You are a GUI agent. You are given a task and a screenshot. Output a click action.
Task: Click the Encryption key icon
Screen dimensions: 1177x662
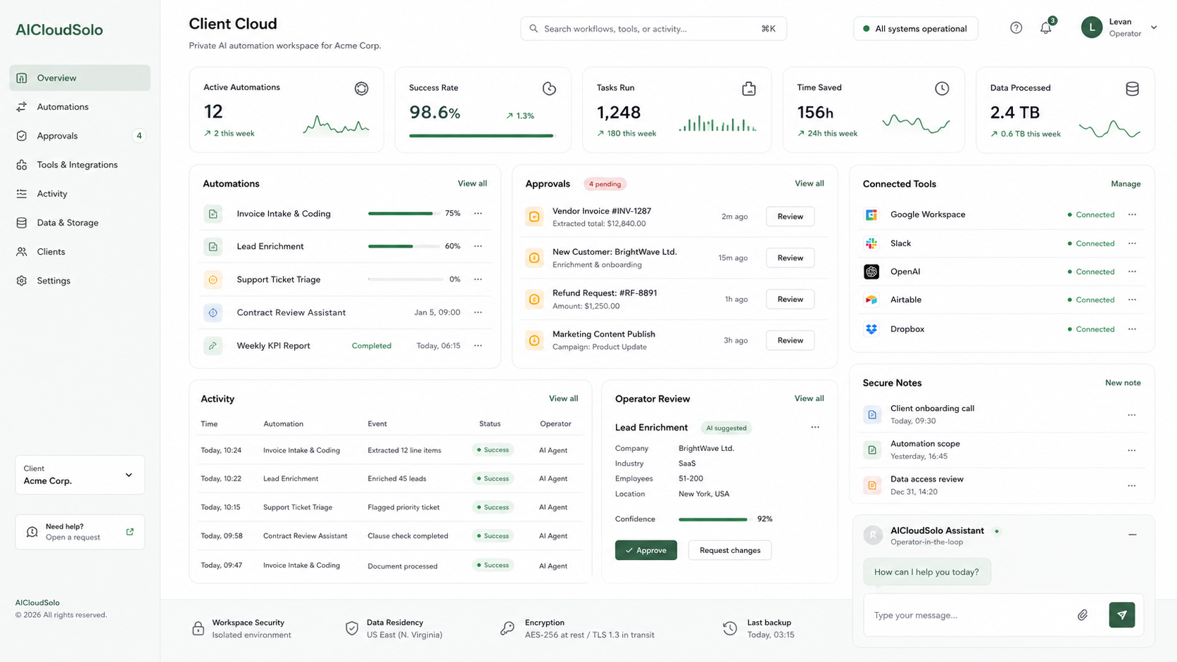tap(508, 628)
